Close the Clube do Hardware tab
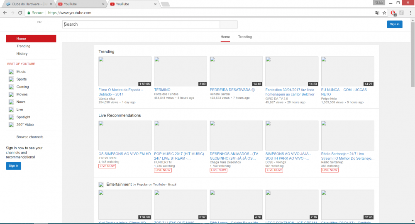415x224 pixels. tap(51, 4)
